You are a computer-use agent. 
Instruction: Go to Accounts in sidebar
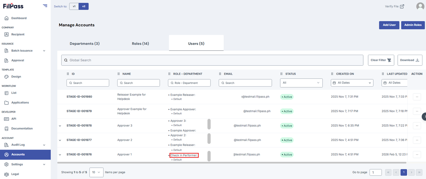(26, 154)
